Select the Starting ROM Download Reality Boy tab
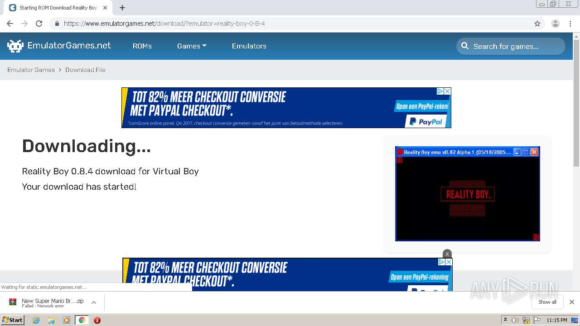The image size is (580, 326). 58,8
